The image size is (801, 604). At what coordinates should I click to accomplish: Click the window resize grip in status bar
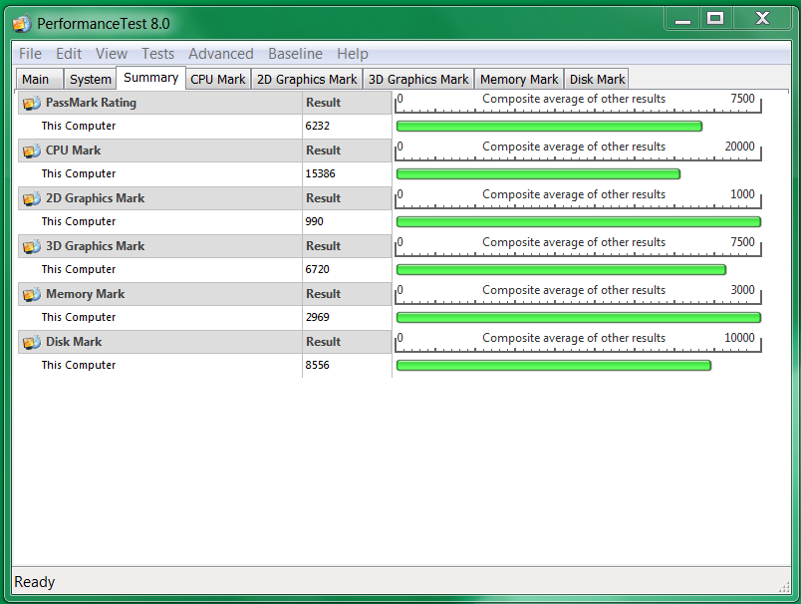[784, 587]
